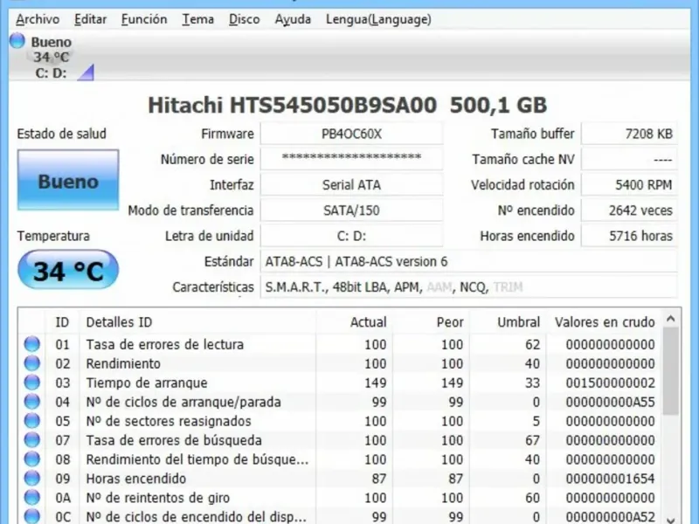Click status orb for attribute 04
699x524 pixels.
point(31,402)
